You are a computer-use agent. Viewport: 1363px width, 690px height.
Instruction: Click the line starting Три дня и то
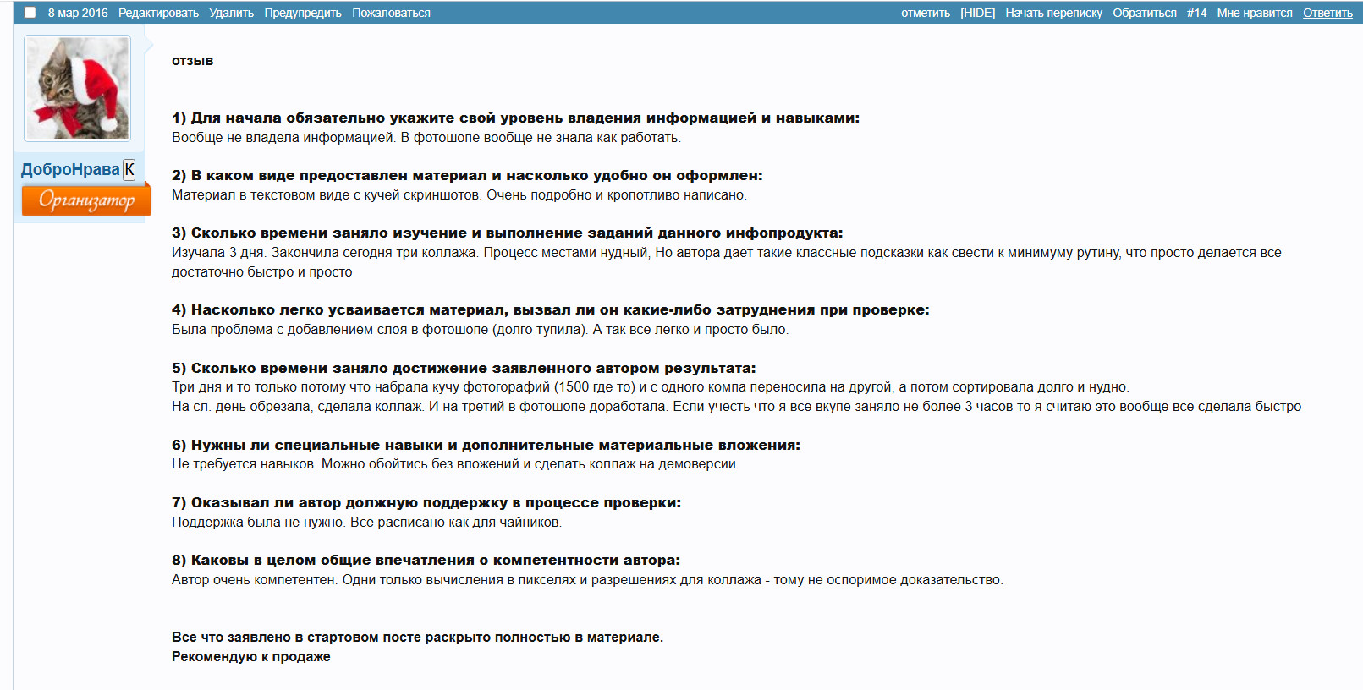[651, 387]
